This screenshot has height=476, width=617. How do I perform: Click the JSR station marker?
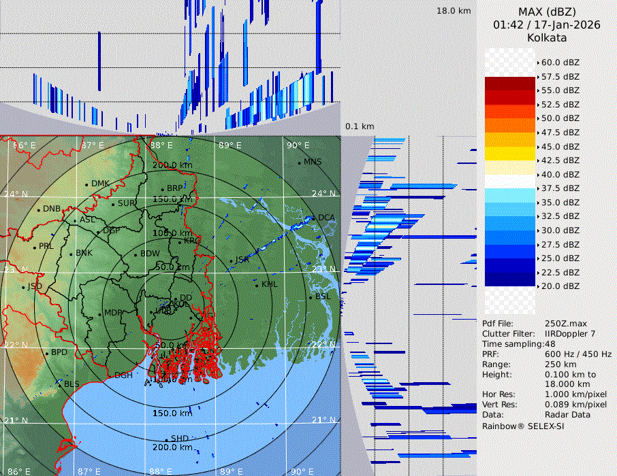(x=231, y=260)
